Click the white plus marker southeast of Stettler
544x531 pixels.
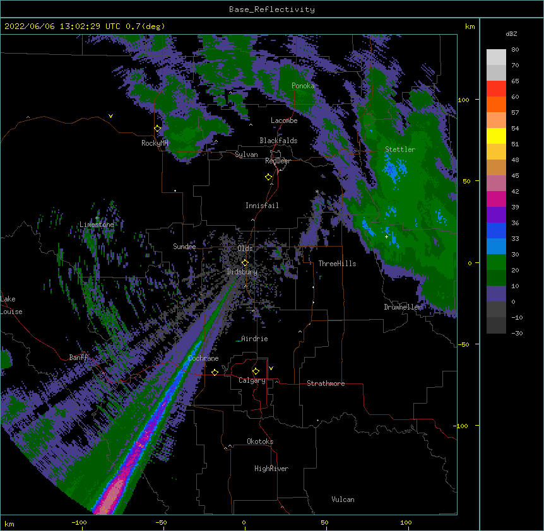click(x=386, y=236)
